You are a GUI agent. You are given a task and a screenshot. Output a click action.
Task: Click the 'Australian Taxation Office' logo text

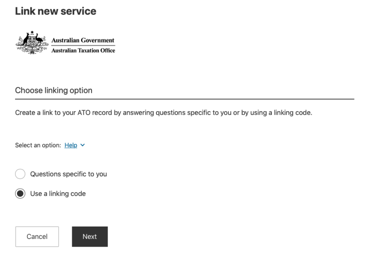tap(83, 50)
